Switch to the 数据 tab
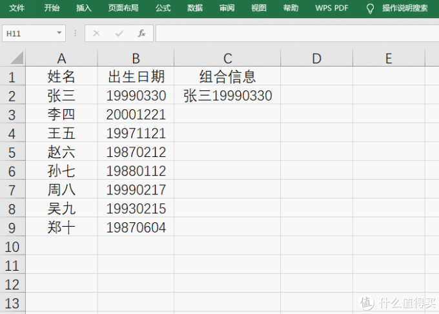 pyautogui.click(x=195, y=8)
